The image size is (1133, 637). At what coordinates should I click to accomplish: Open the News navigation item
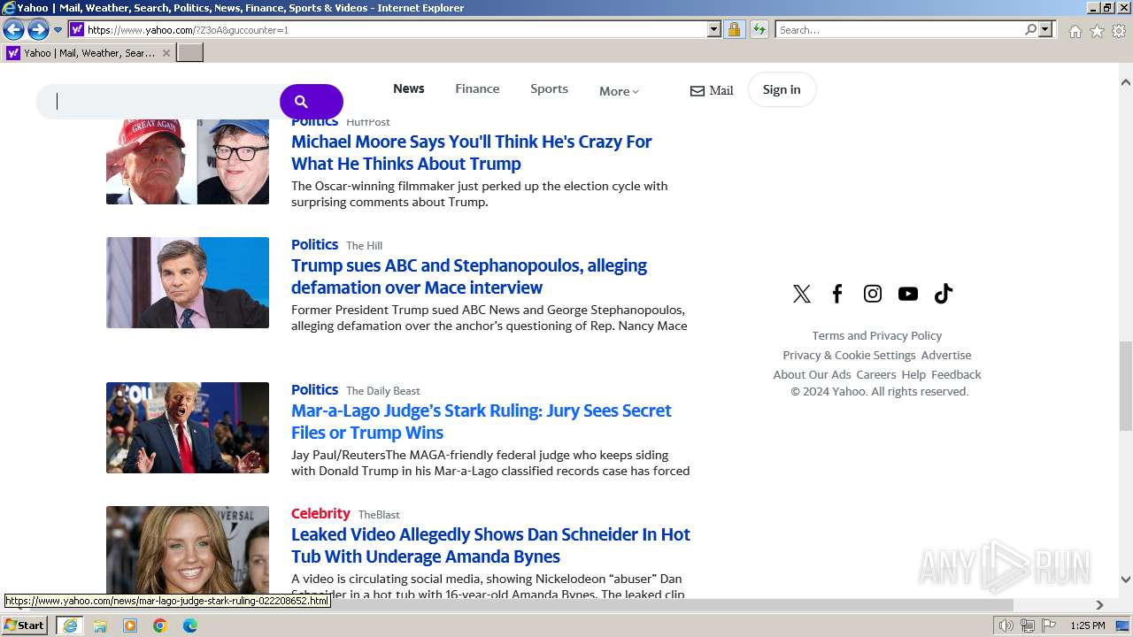409,88
